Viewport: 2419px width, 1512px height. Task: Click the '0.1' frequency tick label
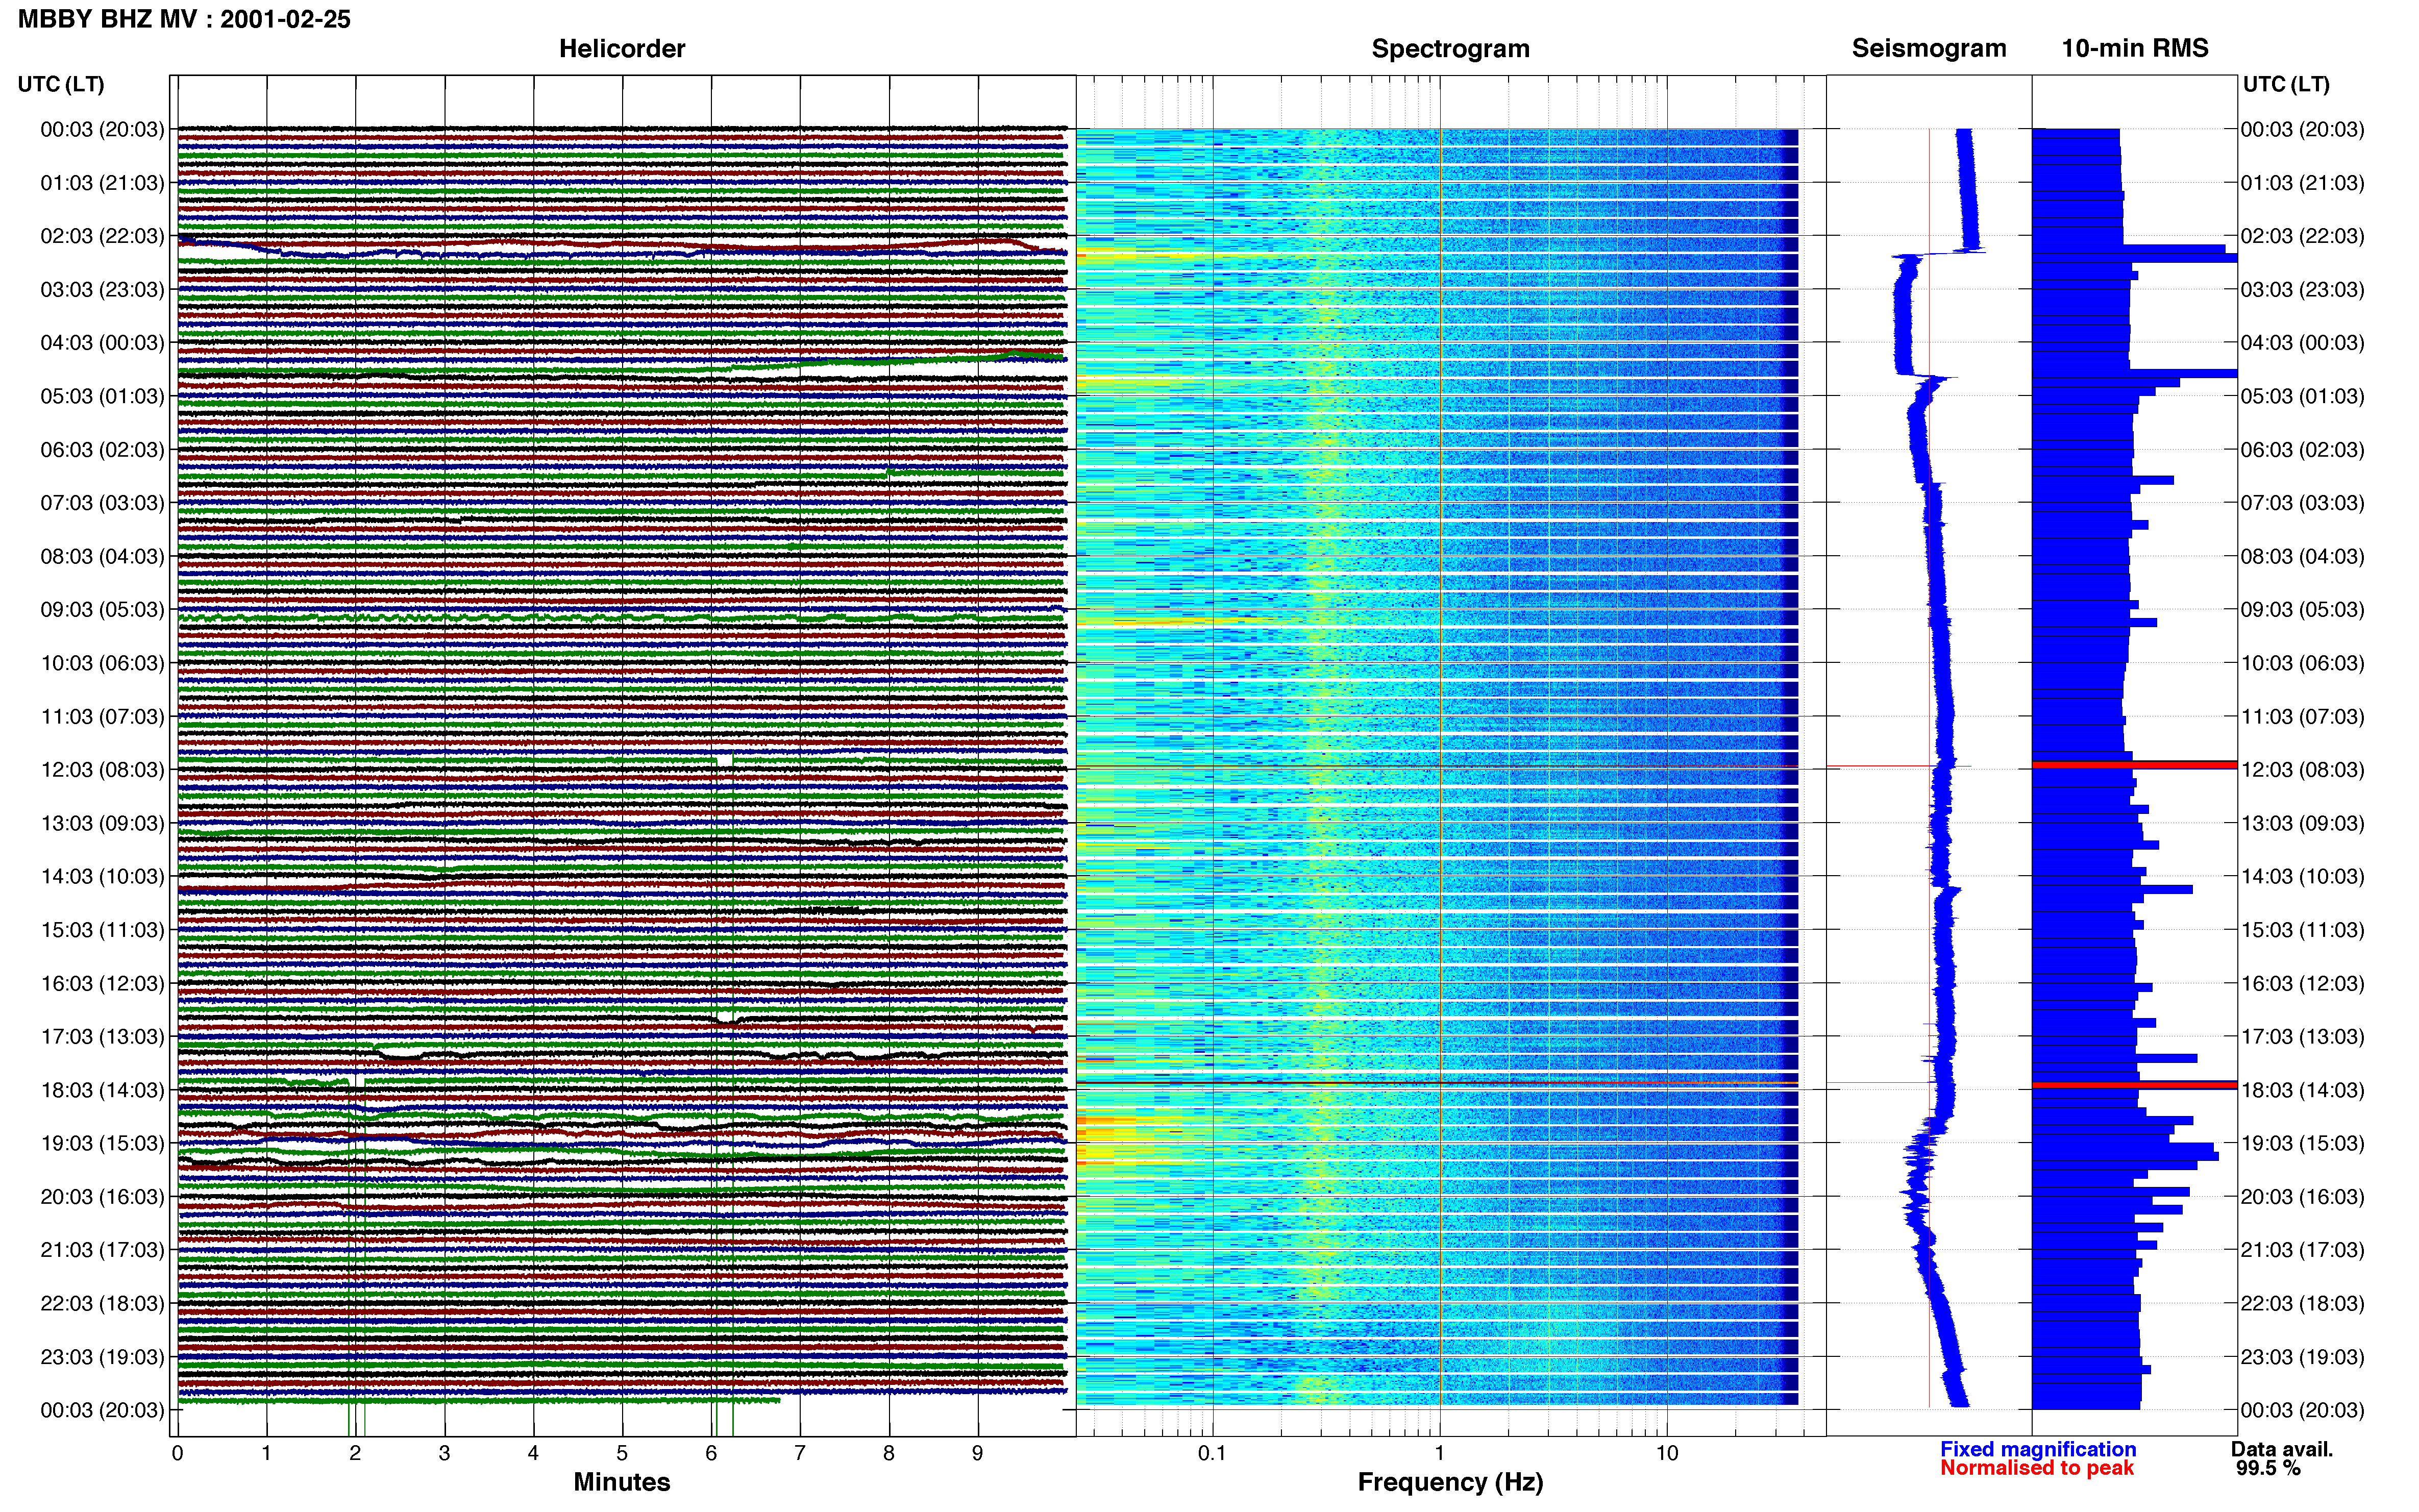click(x=1212, y=1453)
